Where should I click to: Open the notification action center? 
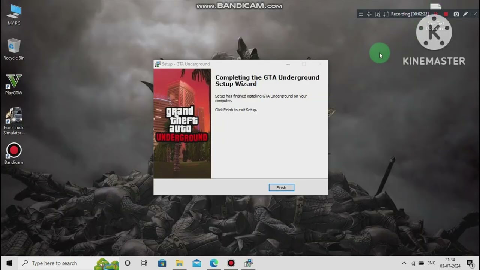click(470, 263)
